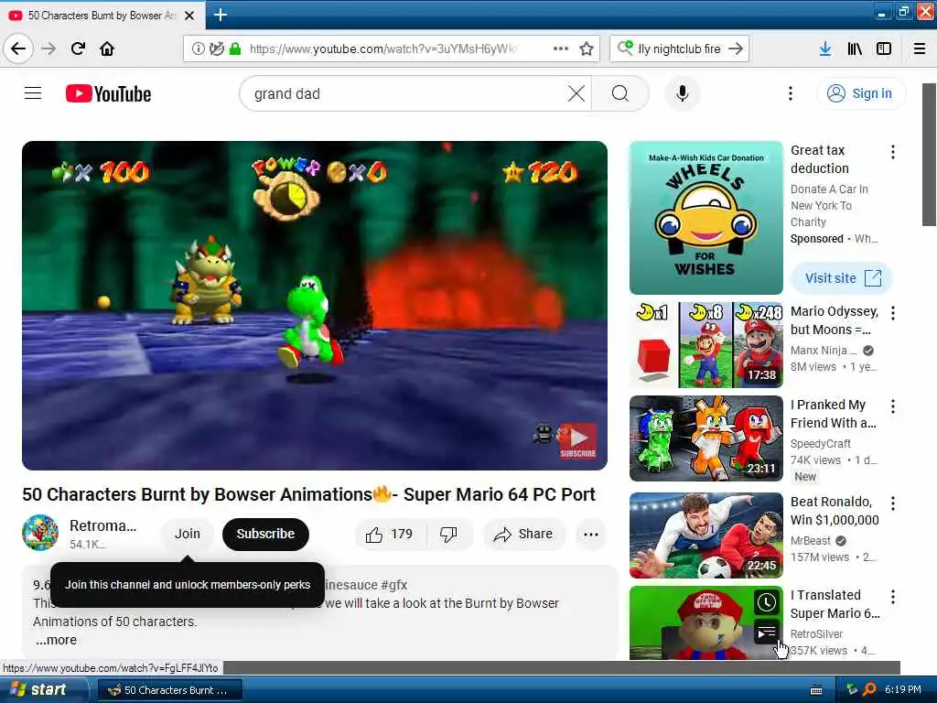This screenshot has height=703, width=937.
Task: Select 50 Characters Burnt taskbar button
Action: click(x=169, y=690)
